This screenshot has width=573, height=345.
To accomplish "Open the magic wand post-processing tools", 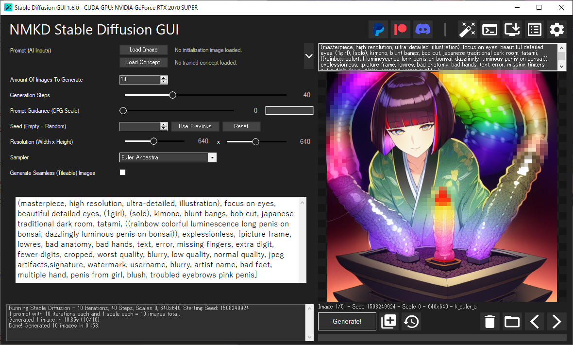I will pyautogui.click(x=467, y=30).
